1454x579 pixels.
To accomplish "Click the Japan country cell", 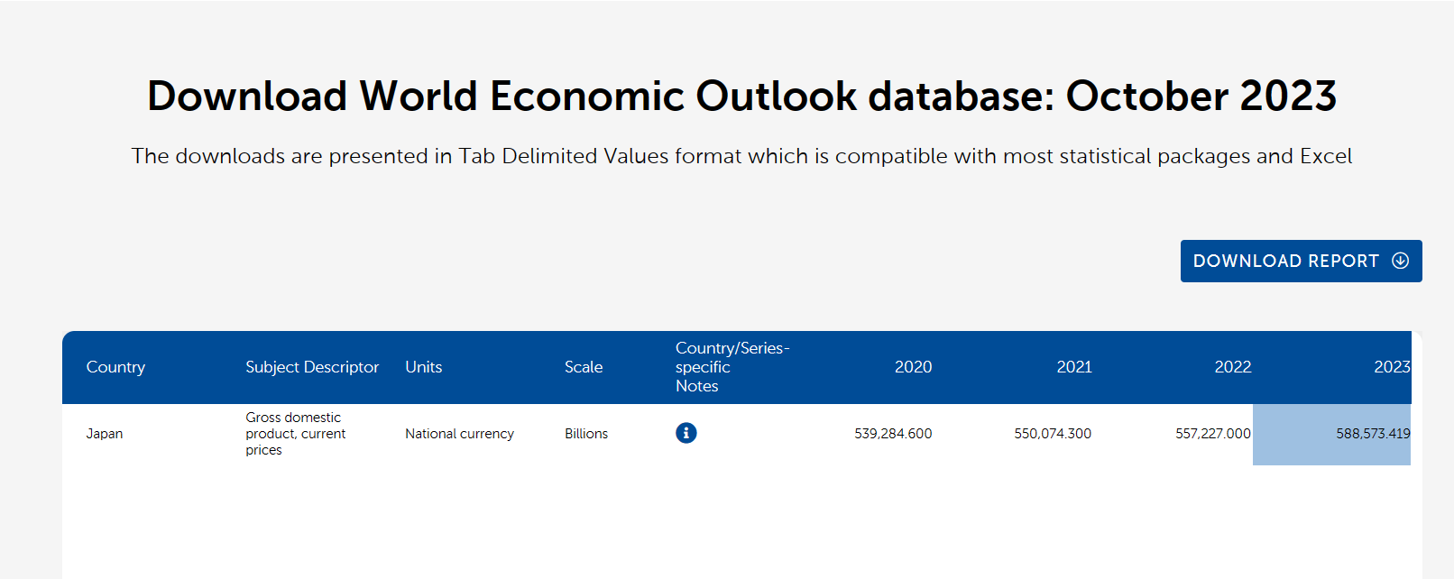I will click(105, 434).
